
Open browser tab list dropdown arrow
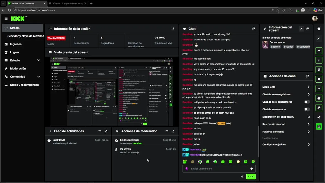(x=3, y=4)
